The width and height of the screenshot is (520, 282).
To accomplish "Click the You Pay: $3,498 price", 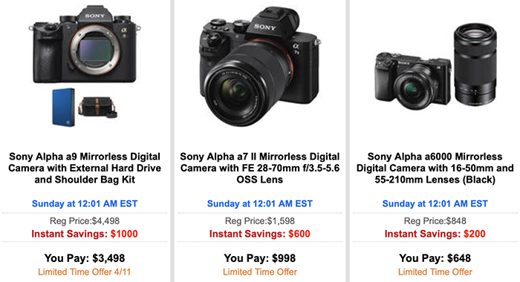I will click(85, 258).
